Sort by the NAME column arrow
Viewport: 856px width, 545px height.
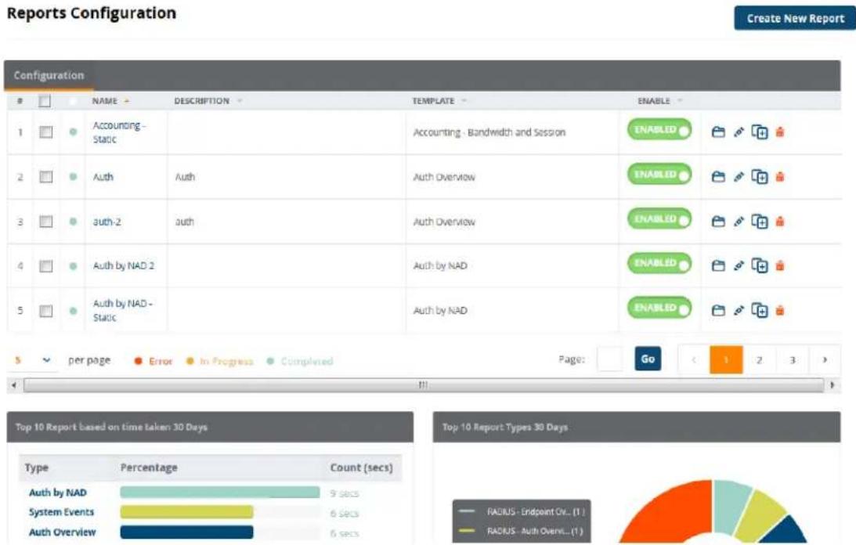coord(127,101)
